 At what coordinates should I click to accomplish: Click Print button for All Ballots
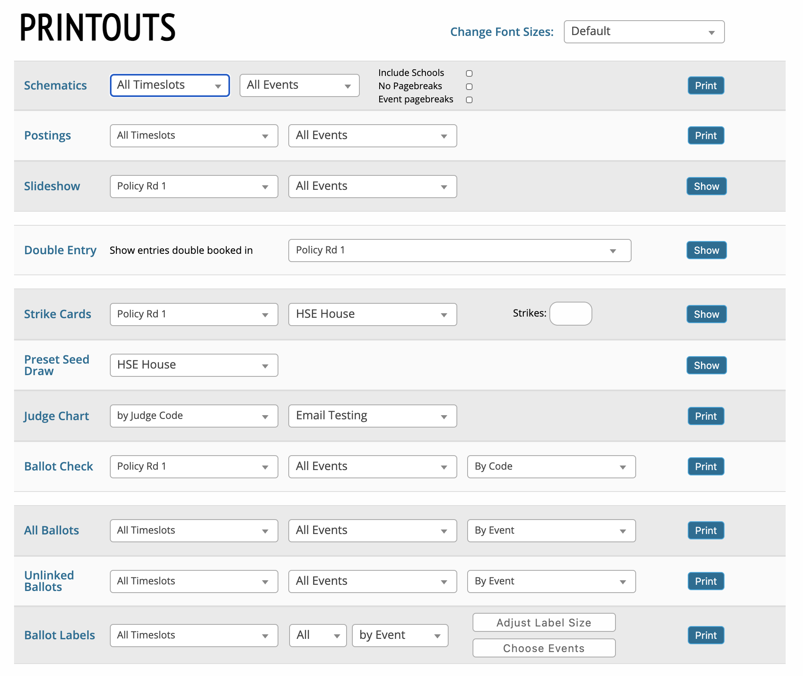click(706, 531)
